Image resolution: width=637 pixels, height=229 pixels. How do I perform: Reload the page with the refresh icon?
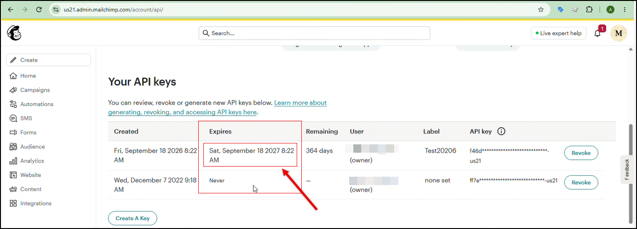tap(39, 9)
